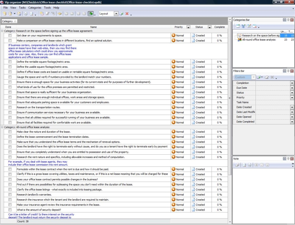
Task: Sort tasks by the Name column header
Action: 93,27
